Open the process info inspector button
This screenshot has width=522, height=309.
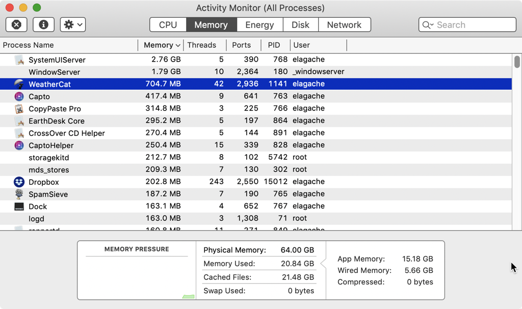pyautogui.click(x=44, y=24)
